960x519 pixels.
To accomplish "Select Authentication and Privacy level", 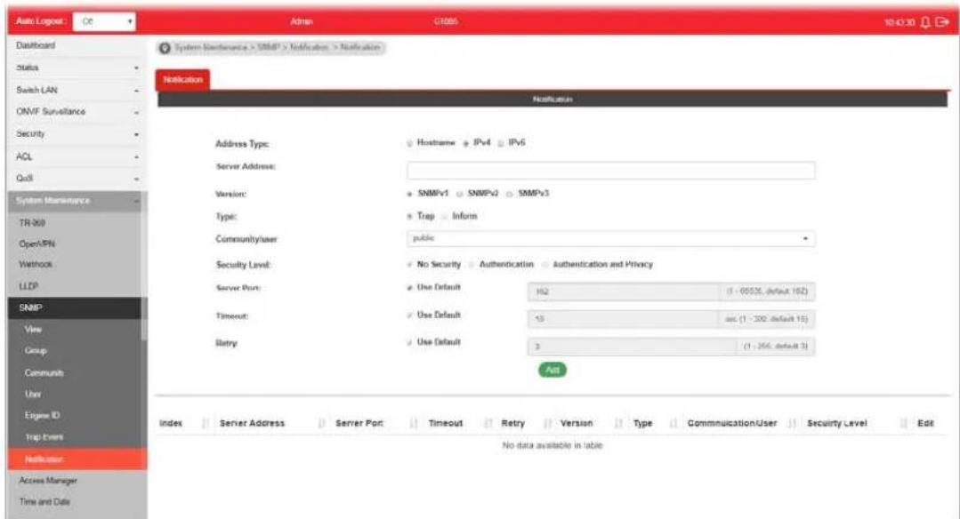I will (x=545, y=265).
